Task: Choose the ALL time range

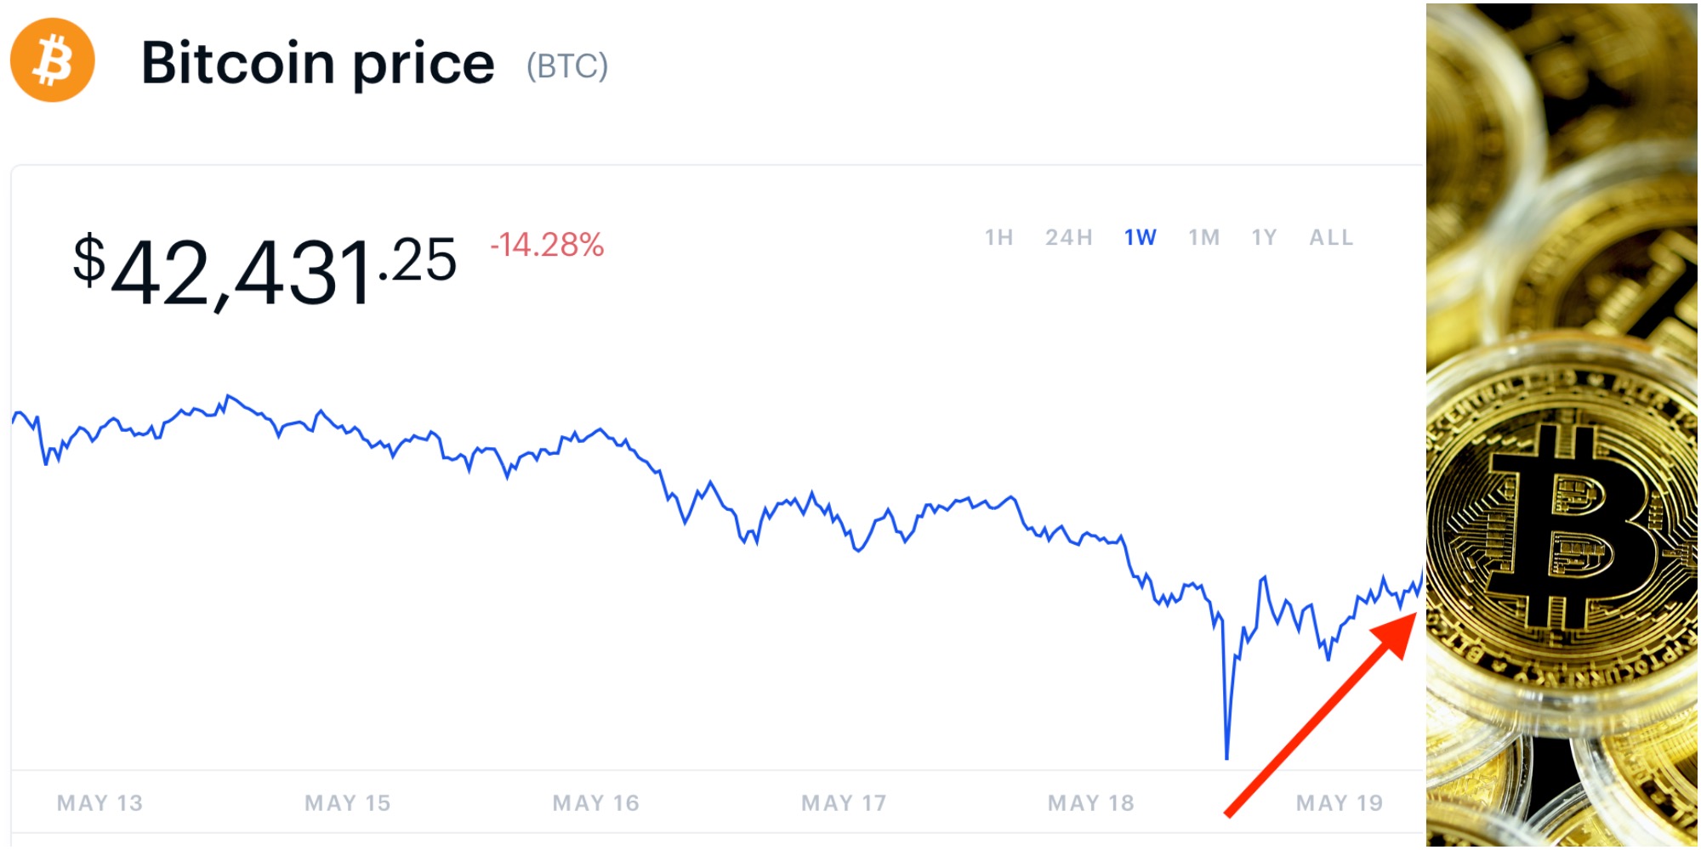Action: click(1331, 237)
